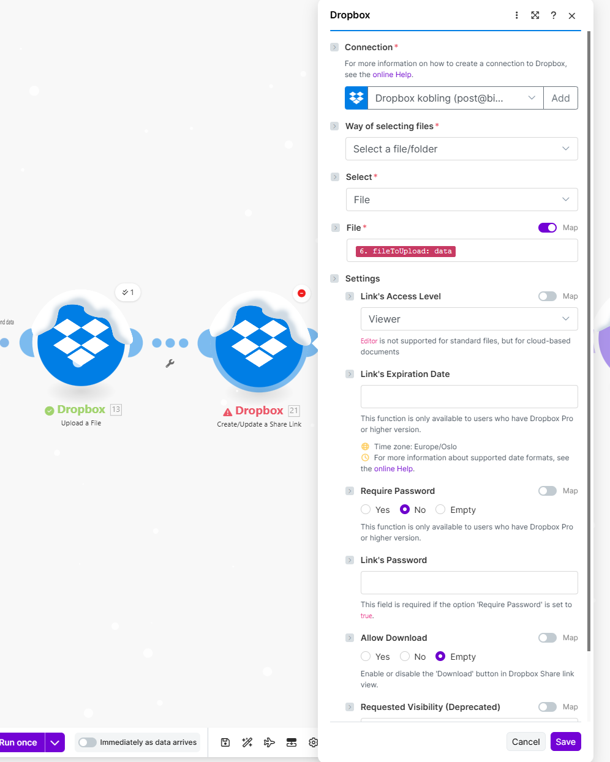Select No radio for Require Password
The width and height of the screenshot is (610, 762).
click(x=405, y=509)
